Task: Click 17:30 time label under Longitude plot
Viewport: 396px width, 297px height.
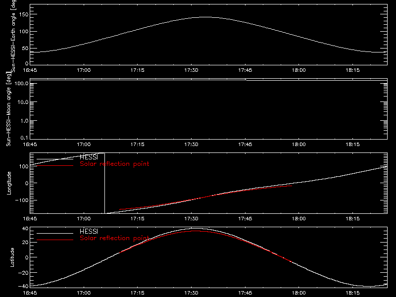Action: (x=191, y=218)
